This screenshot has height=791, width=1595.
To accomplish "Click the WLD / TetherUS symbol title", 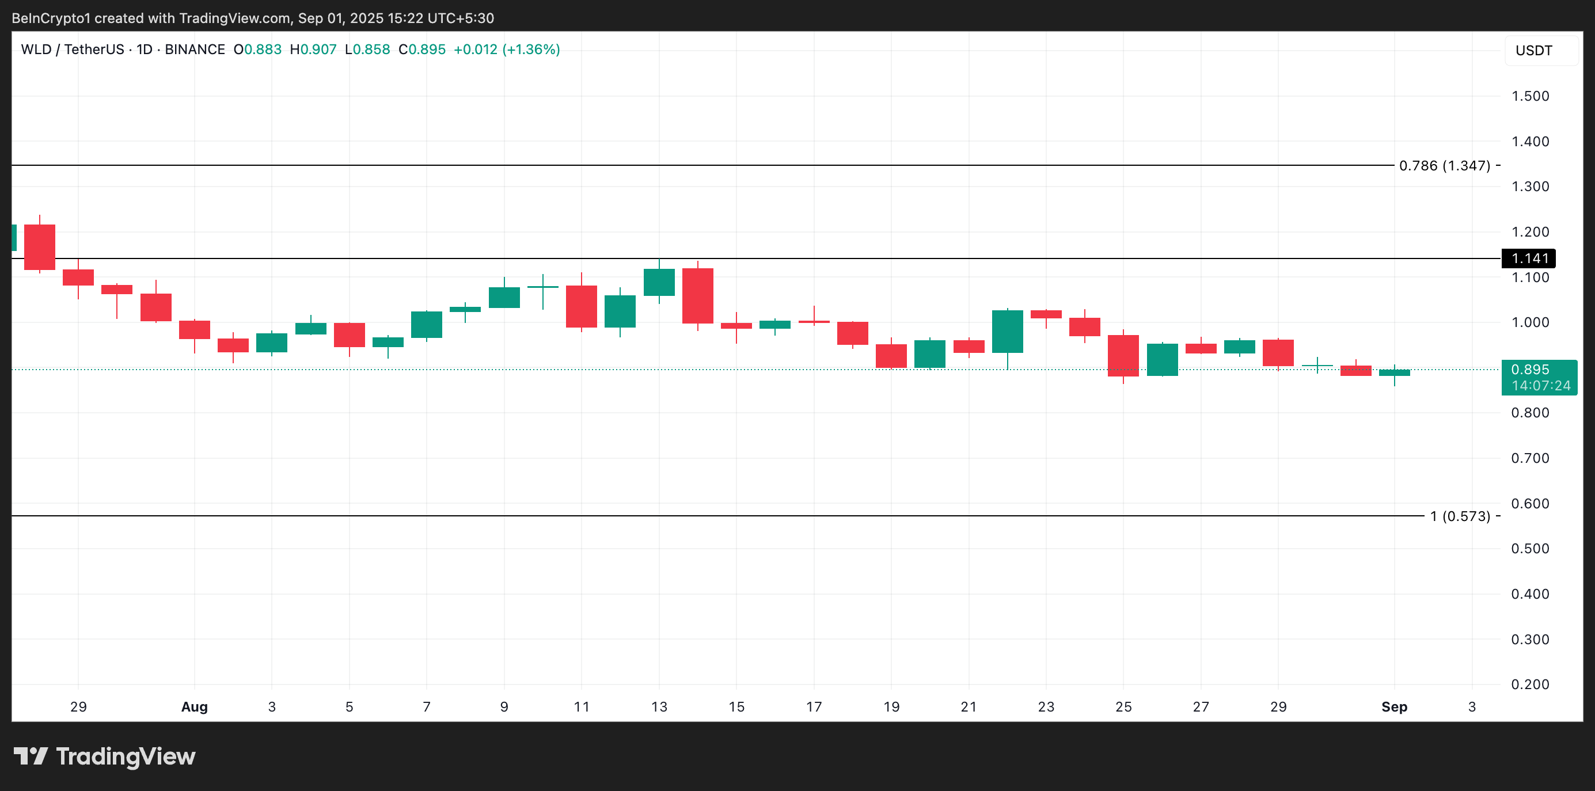I will (x=73, y=50).
